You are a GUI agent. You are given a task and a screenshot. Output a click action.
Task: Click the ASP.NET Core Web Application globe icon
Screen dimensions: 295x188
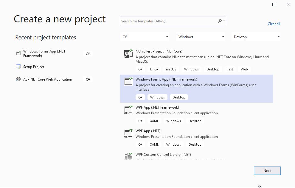pyautogui.click(x=18, y=79)
